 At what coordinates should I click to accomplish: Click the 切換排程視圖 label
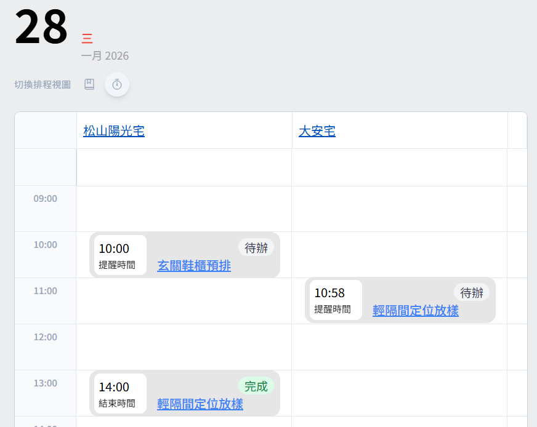click(42, 84)
